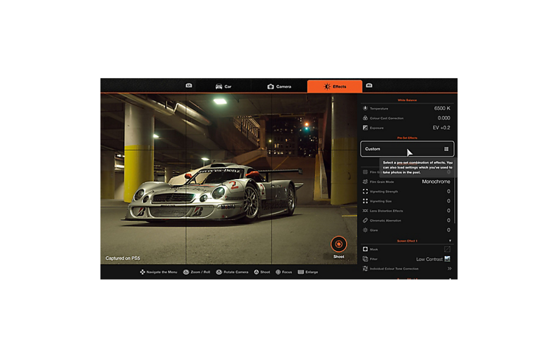Click the Rotate Camera label
This screenshot has width=558, height=357.
pos(236,272)
